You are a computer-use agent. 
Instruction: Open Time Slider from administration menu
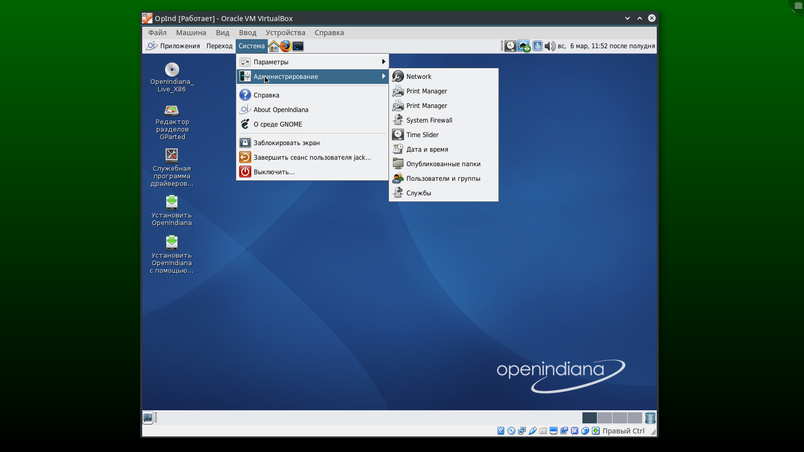(422, 135)
